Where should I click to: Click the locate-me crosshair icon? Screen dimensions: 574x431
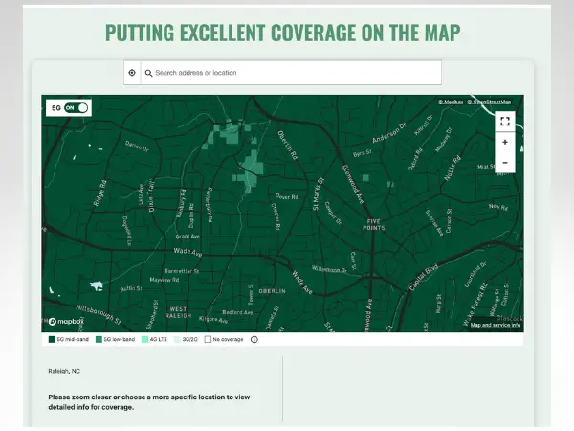point(132,73)
